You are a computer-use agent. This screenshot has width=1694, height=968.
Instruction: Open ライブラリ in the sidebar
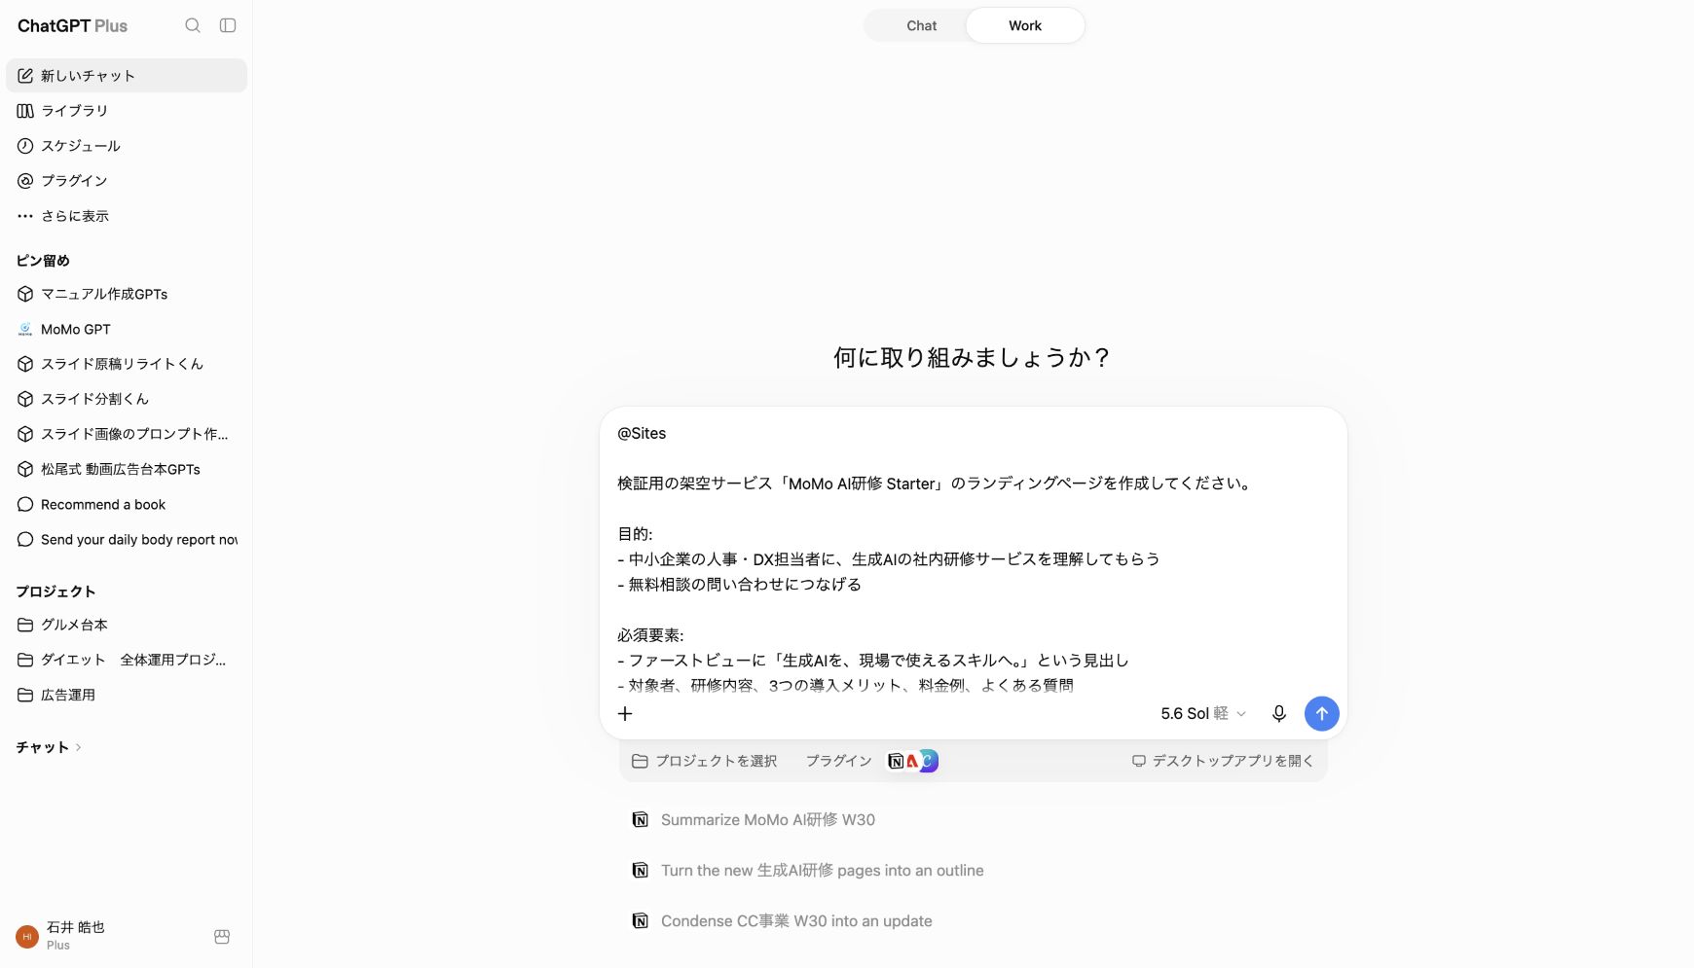coord(127,111)
